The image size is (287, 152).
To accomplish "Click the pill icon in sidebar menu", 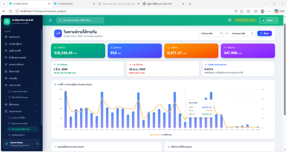I will point(6,64).
